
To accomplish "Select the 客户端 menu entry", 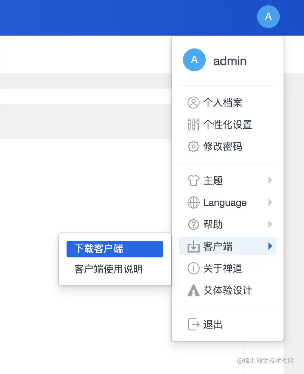I will point(228,246).
